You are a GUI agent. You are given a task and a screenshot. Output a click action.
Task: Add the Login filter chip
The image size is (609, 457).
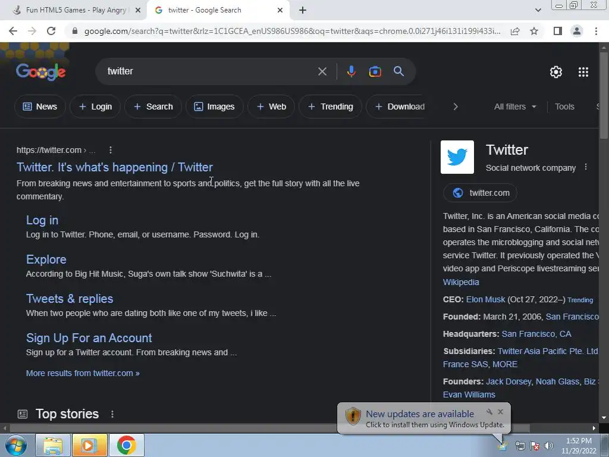95,107
